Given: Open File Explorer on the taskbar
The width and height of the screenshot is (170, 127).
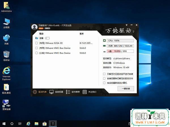Looking at the screenshot, I should 37,124.
